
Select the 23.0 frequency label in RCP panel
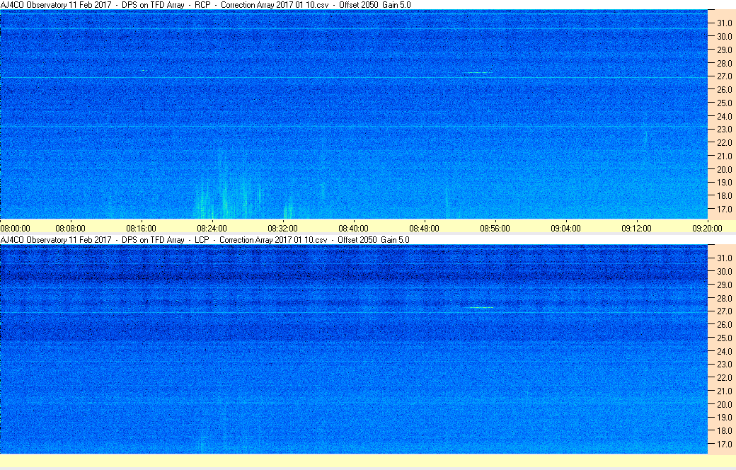pos(724,129)
